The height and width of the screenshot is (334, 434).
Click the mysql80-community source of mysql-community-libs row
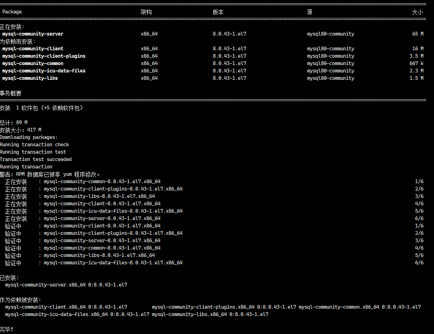pyautogui.click(x=331, y=78)
